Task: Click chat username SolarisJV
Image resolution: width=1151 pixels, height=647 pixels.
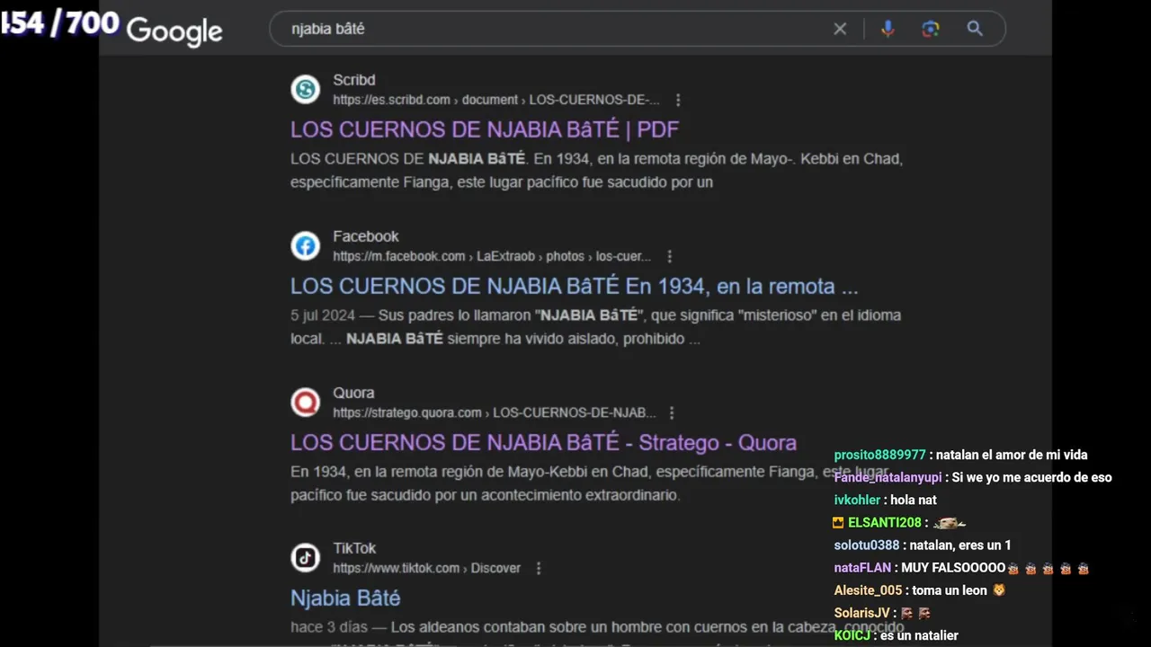Action: point(861,613)
